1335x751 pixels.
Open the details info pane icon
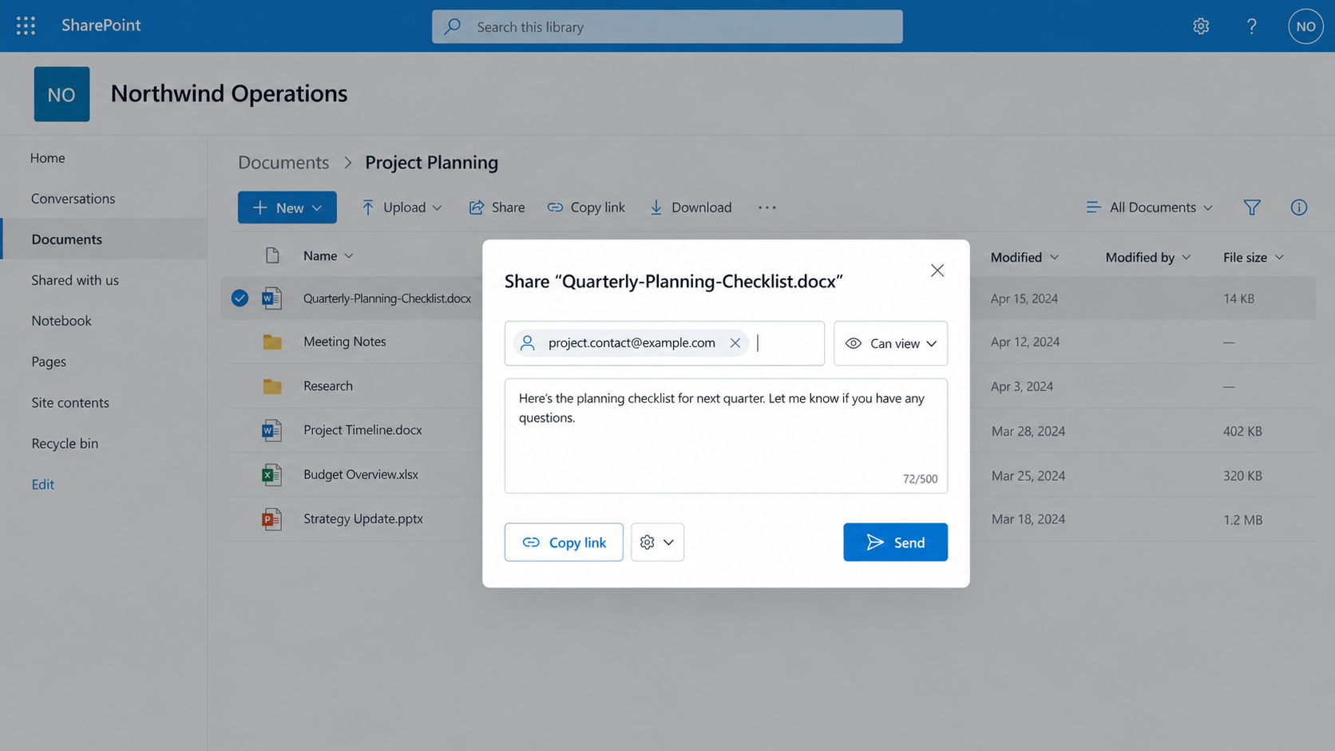pyautogui.click(x=1299, y=208)
